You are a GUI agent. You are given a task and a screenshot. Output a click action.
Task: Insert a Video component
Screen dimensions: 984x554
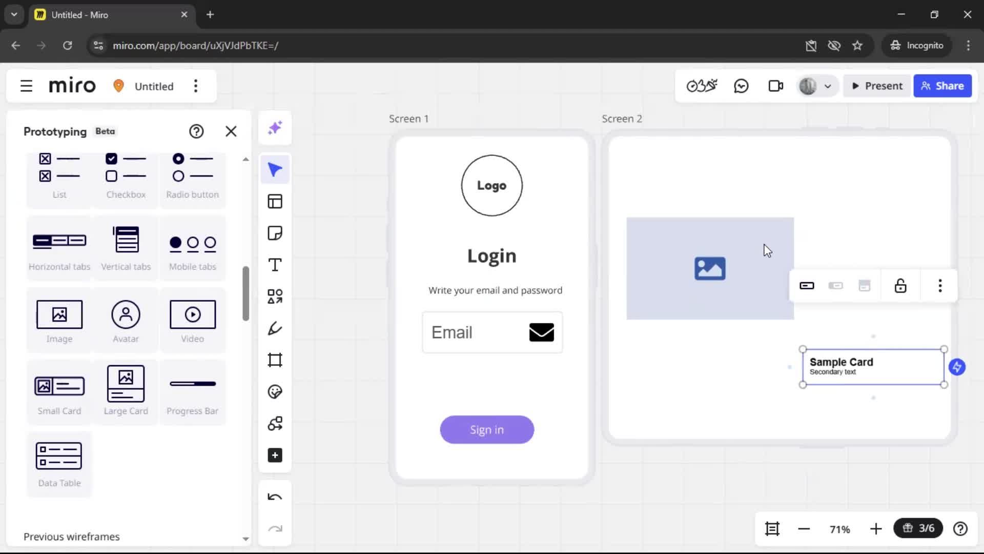point(193,321)
